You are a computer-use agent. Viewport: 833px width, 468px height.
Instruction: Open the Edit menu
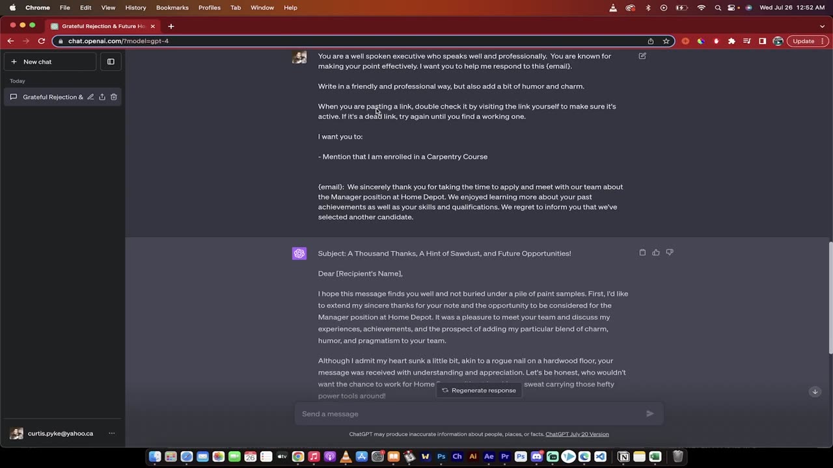point(86,8)
